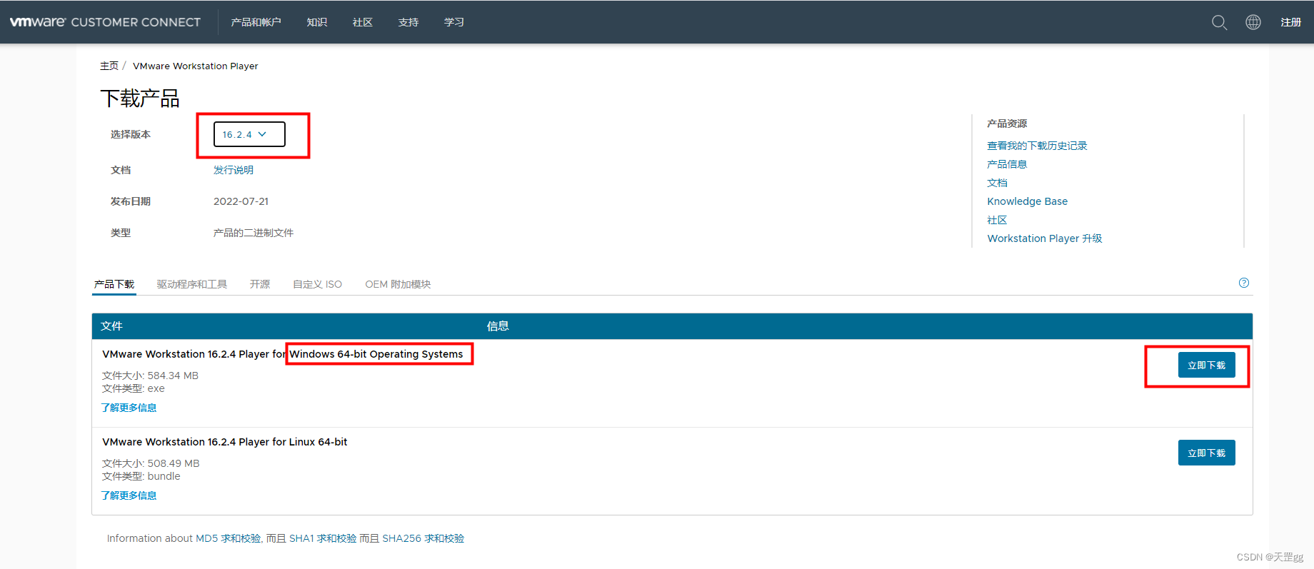The height and width of the screenshot is (569, 1314).
Task: Click the 产品资源 sidebar heading
Action: click(x=1007, y=124)
